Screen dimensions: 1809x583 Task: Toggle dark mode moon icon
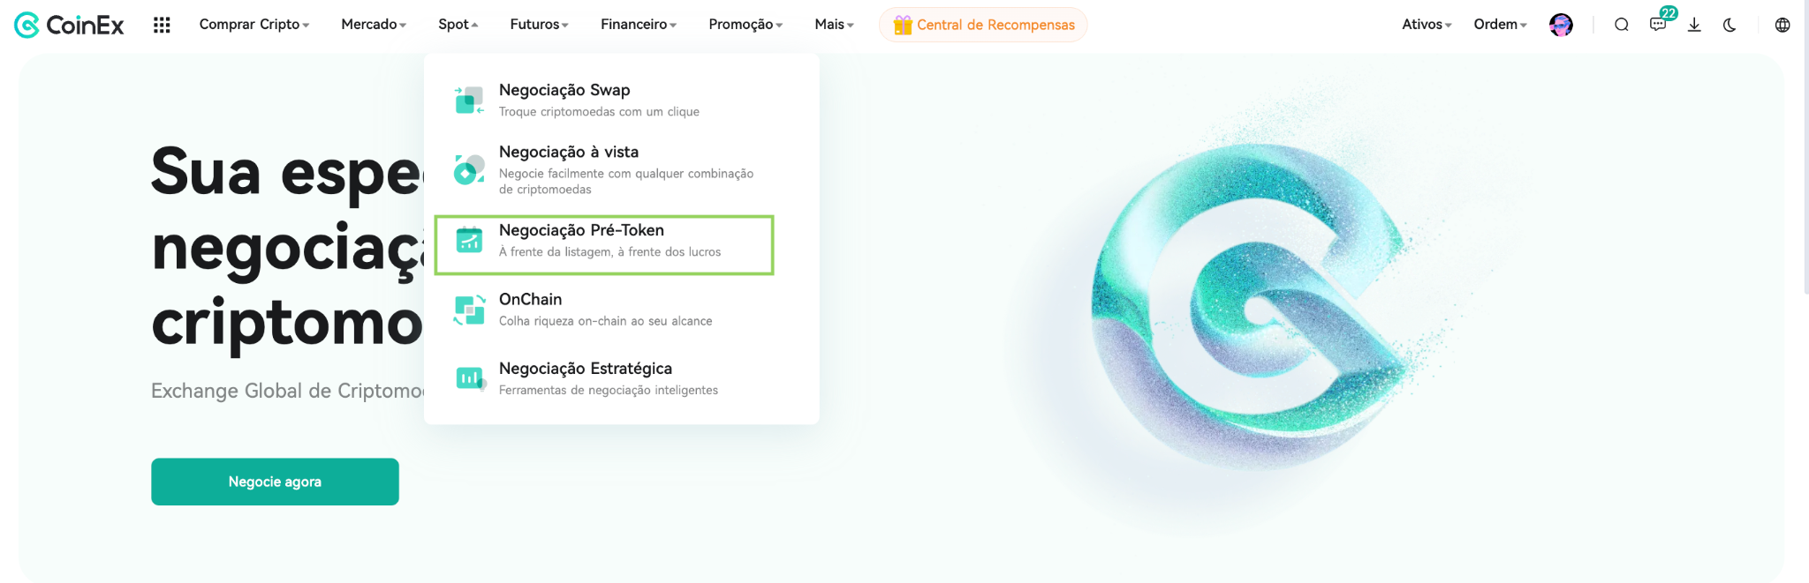(1730, 25)
